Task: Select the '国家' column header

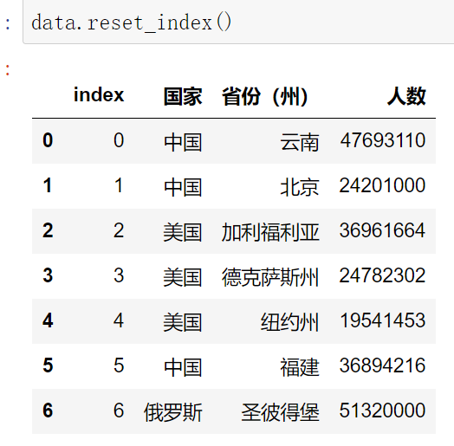Action: tap(183, 96)
